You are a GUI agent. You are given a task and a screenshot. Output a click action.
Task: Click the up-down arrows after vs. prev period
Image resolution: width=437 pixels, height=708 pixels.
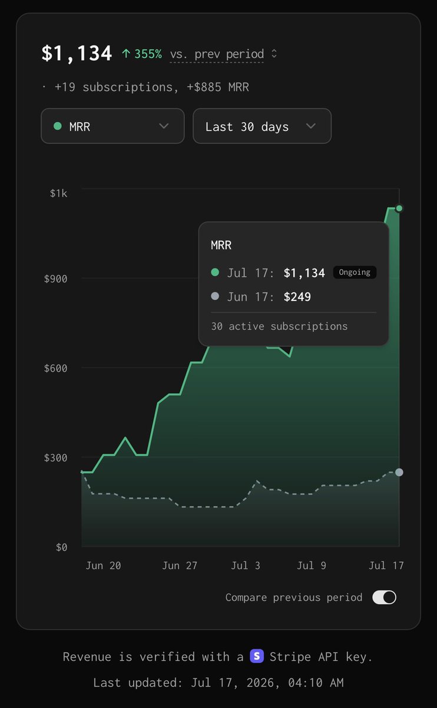(x=273, y=54)
